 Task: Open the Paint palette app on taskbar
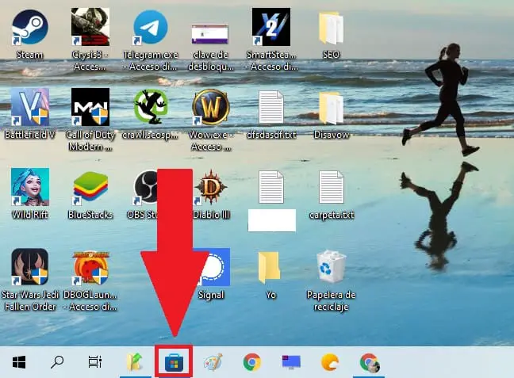(x=213, y=362)
